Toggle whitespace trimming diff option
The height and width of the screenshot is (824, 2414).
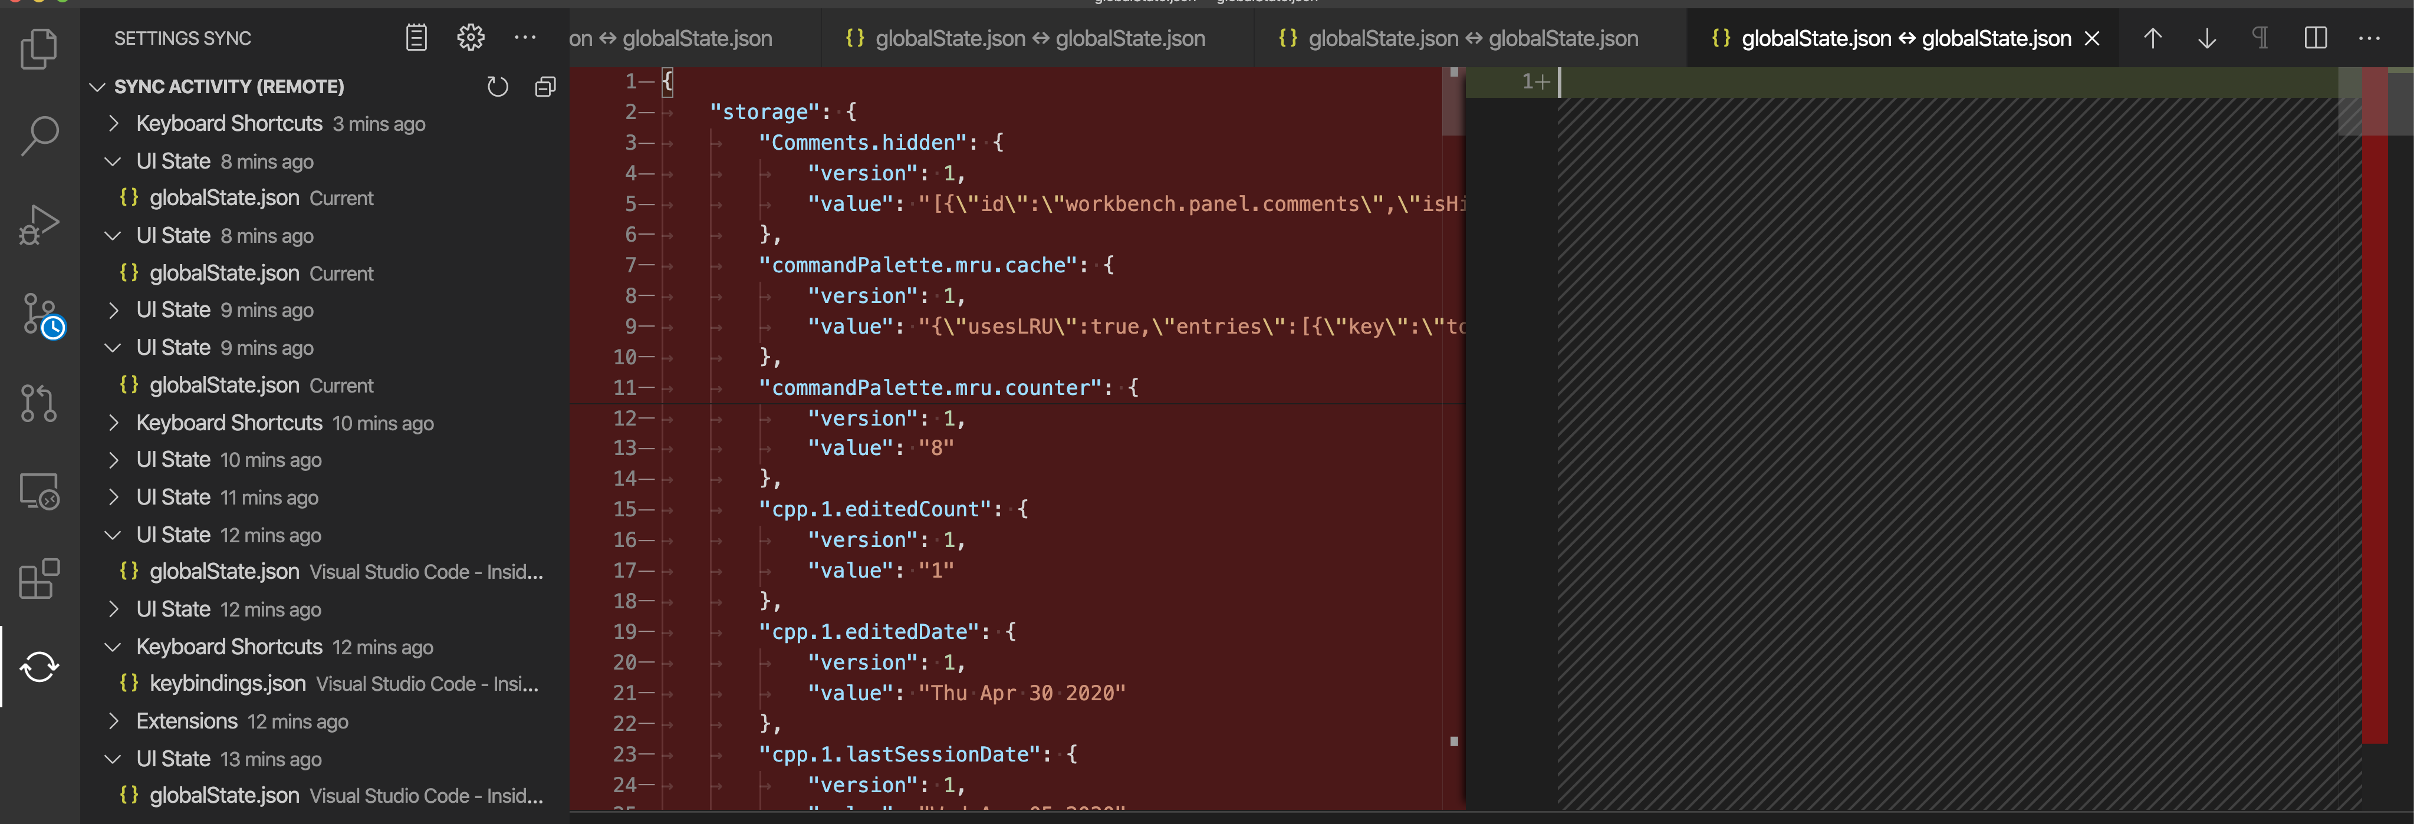pos(2260,38)
